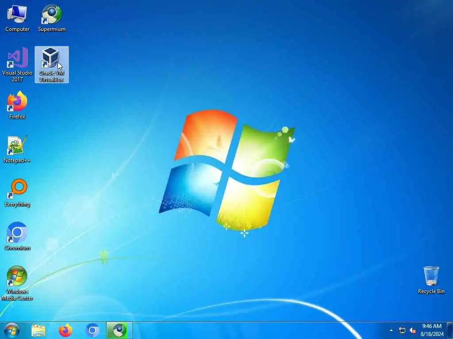Launch Chromium from the taskbar
The height and width of the screenshot is (339, 453).
point(92,331)
